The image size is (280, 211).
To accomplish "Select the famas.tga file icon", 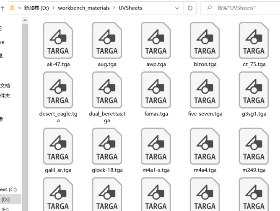I will click(x=156, y=90).
